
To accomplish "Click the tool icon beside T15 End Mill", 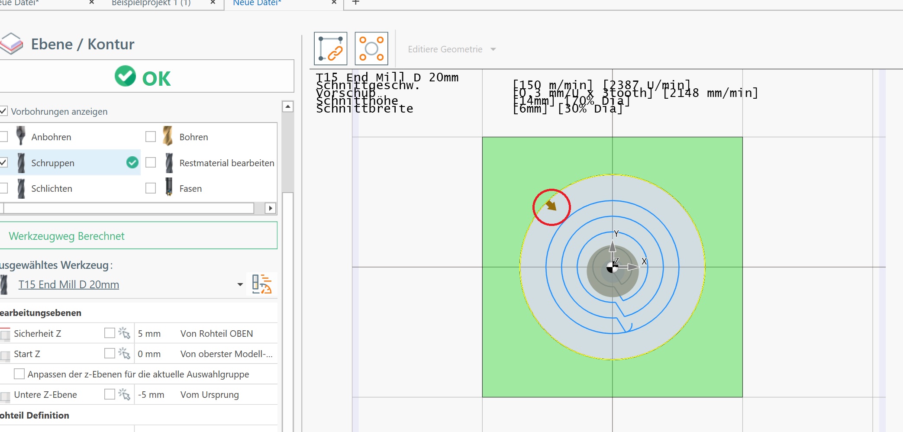I will click(4, 284).
